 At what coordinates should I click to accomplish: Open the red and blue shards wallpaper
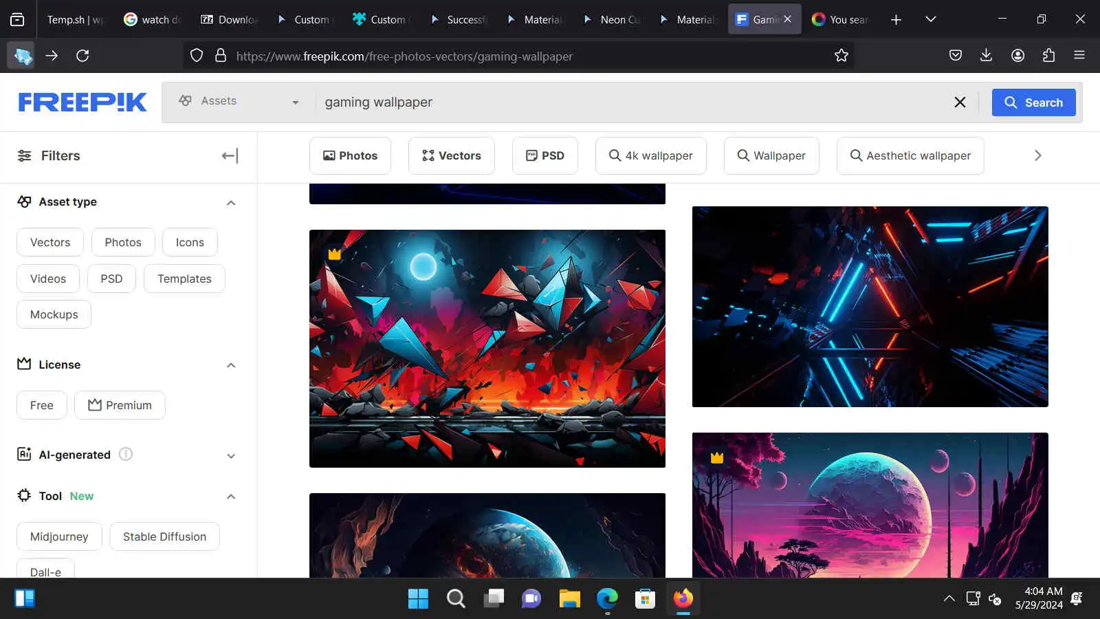click(487, 349)
